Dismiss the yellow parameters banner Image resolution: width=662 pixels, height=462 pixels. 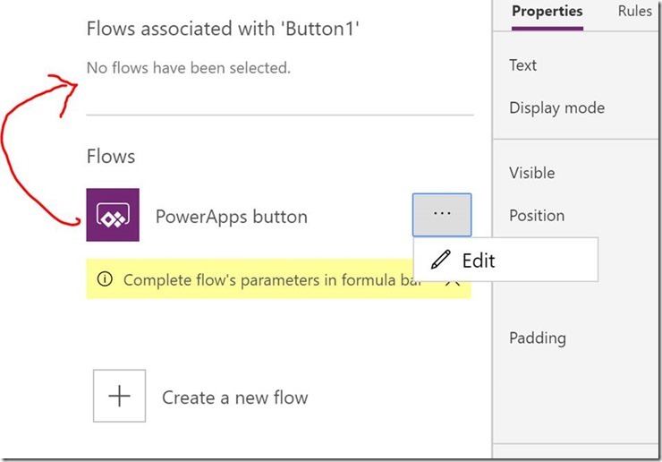click(453, 280)
